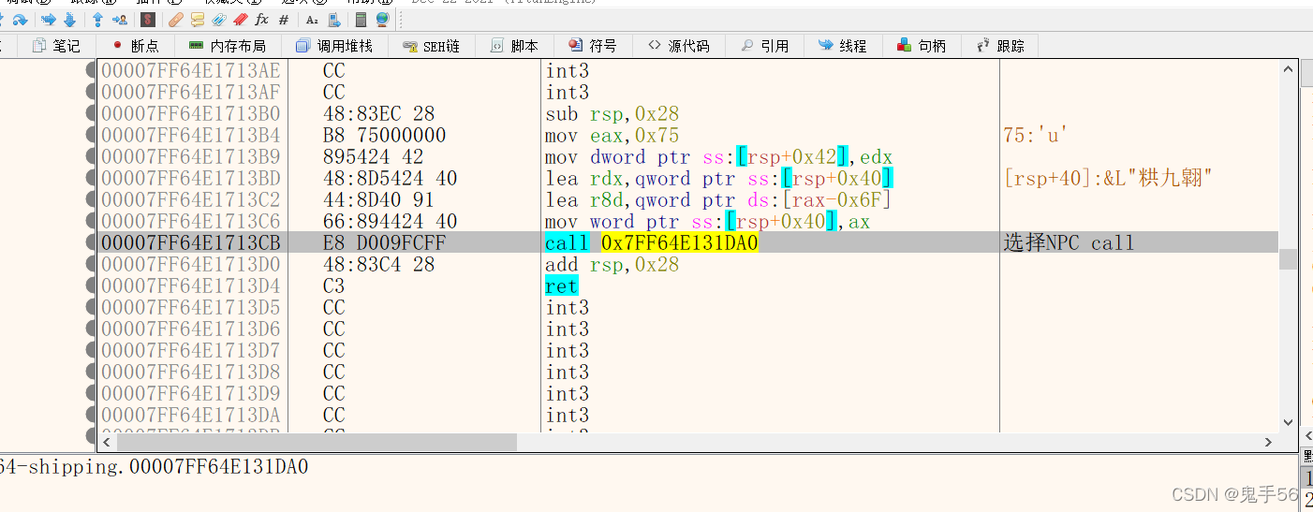This screenshot has height=512, width=1313.
Task: Switch to the 引用 tab
Action: point(764,45)
